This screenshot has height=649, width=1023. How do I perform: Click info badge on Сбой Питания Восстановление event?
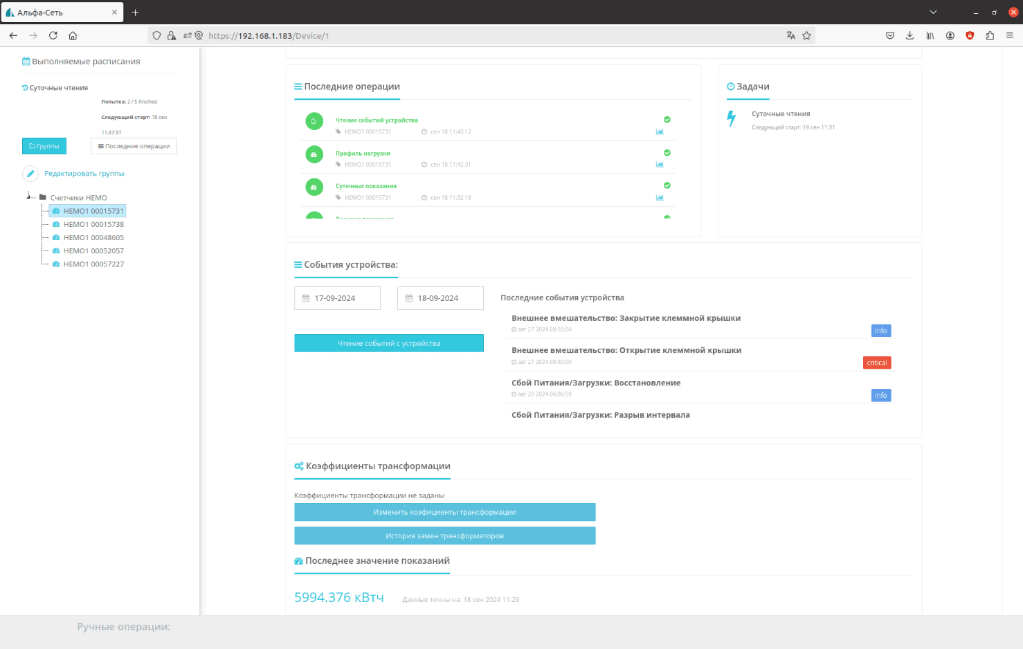coord(881,395)
